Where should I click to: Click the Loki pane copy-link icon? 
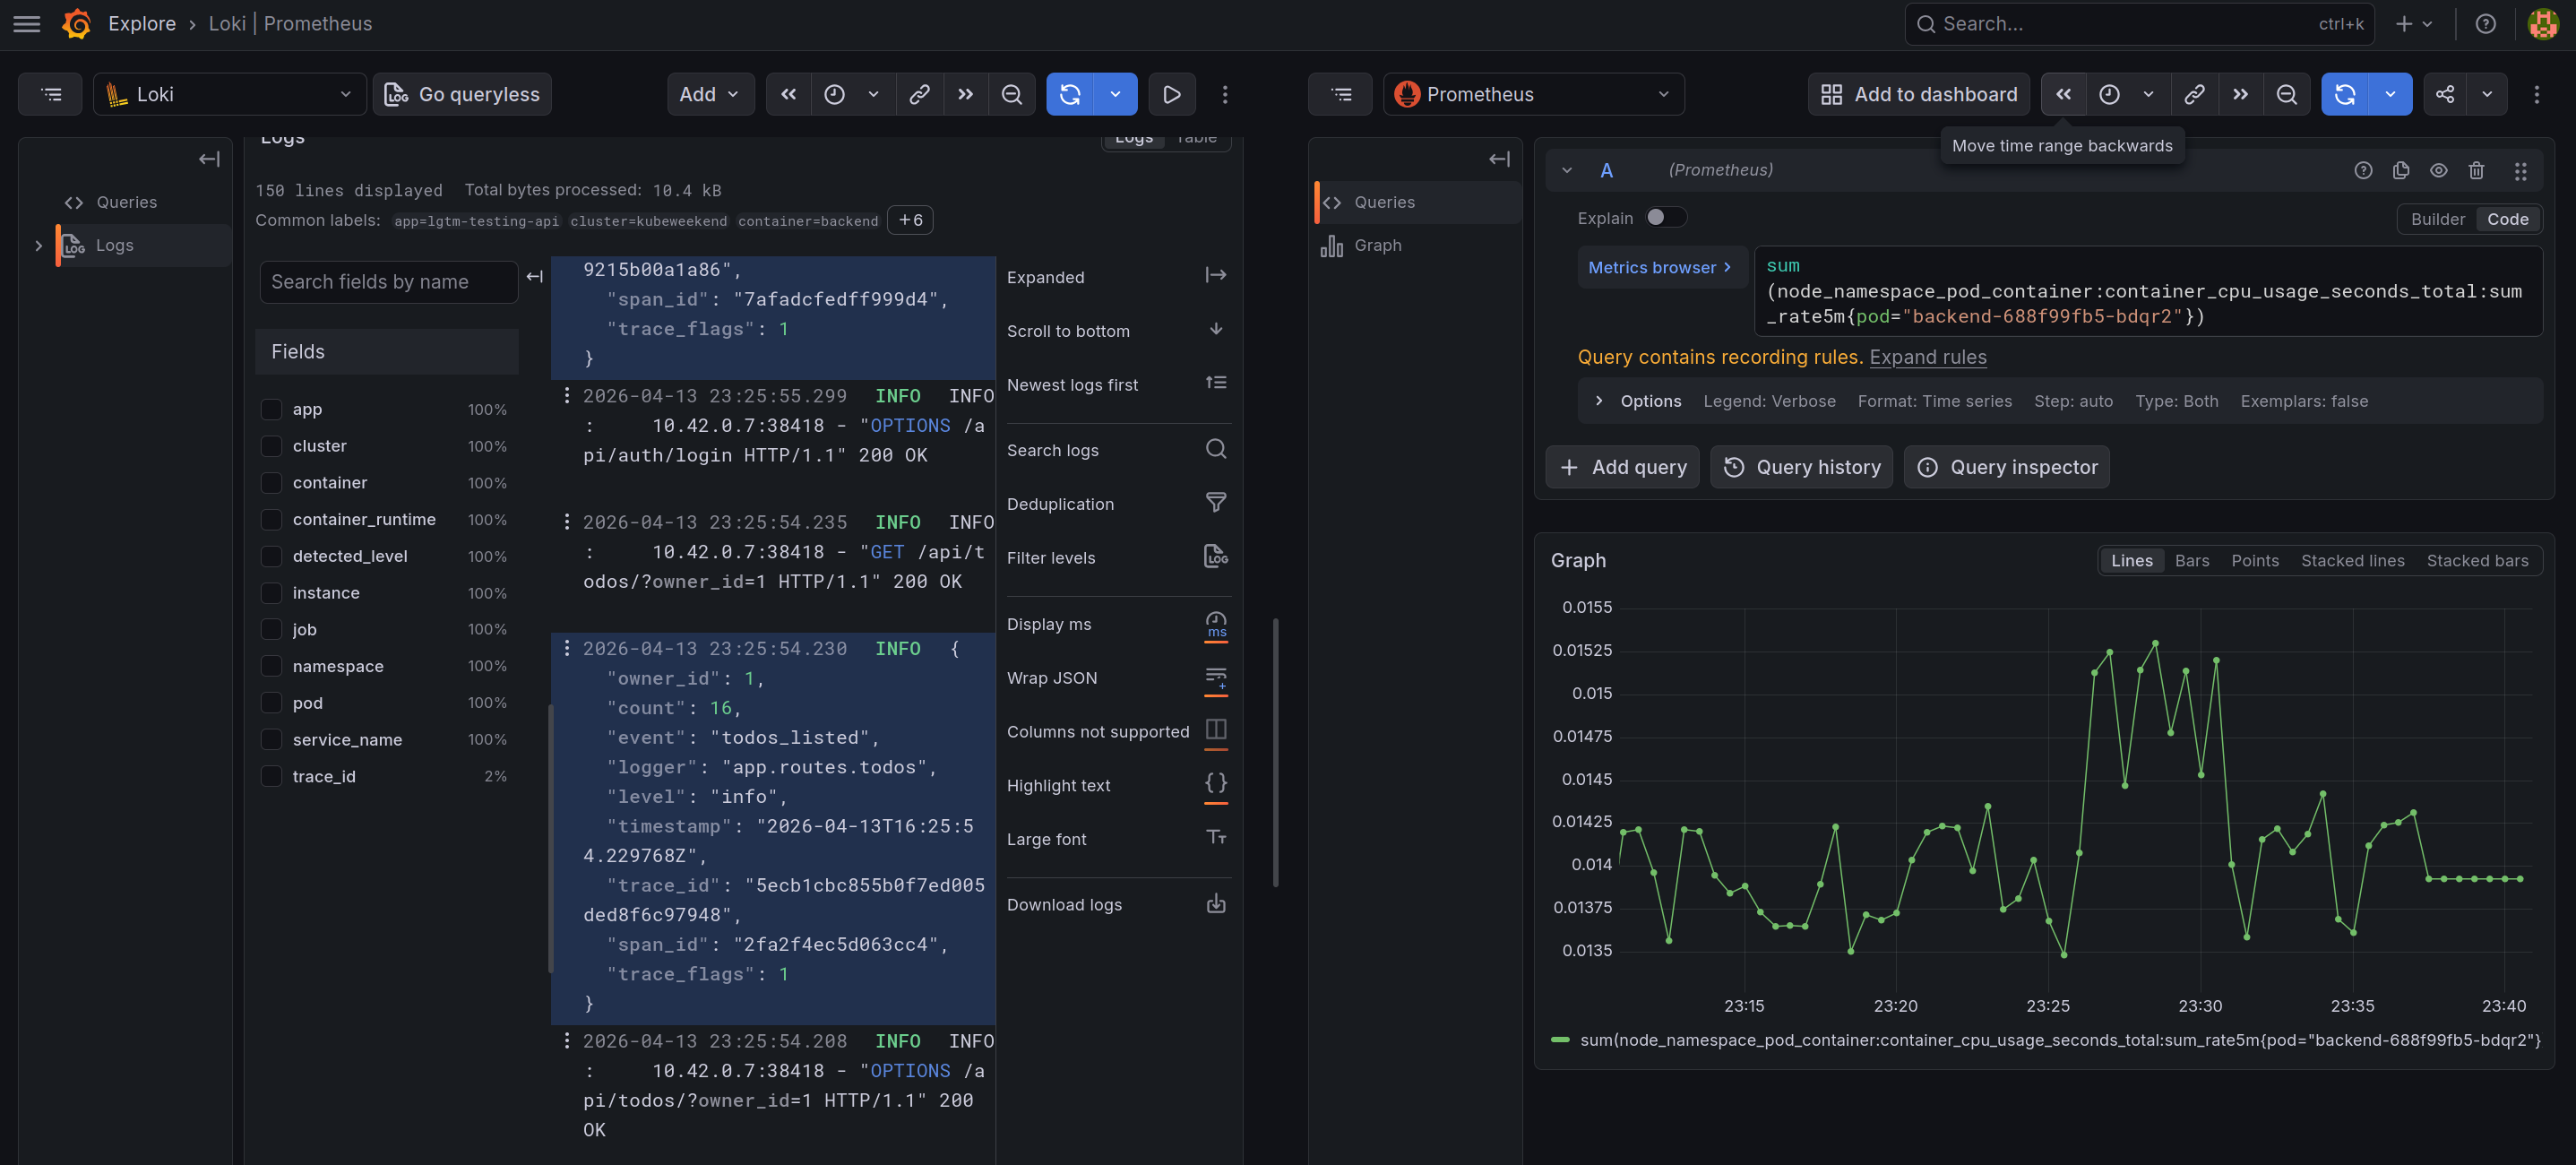pyautogui.click(x=919, y=94)
